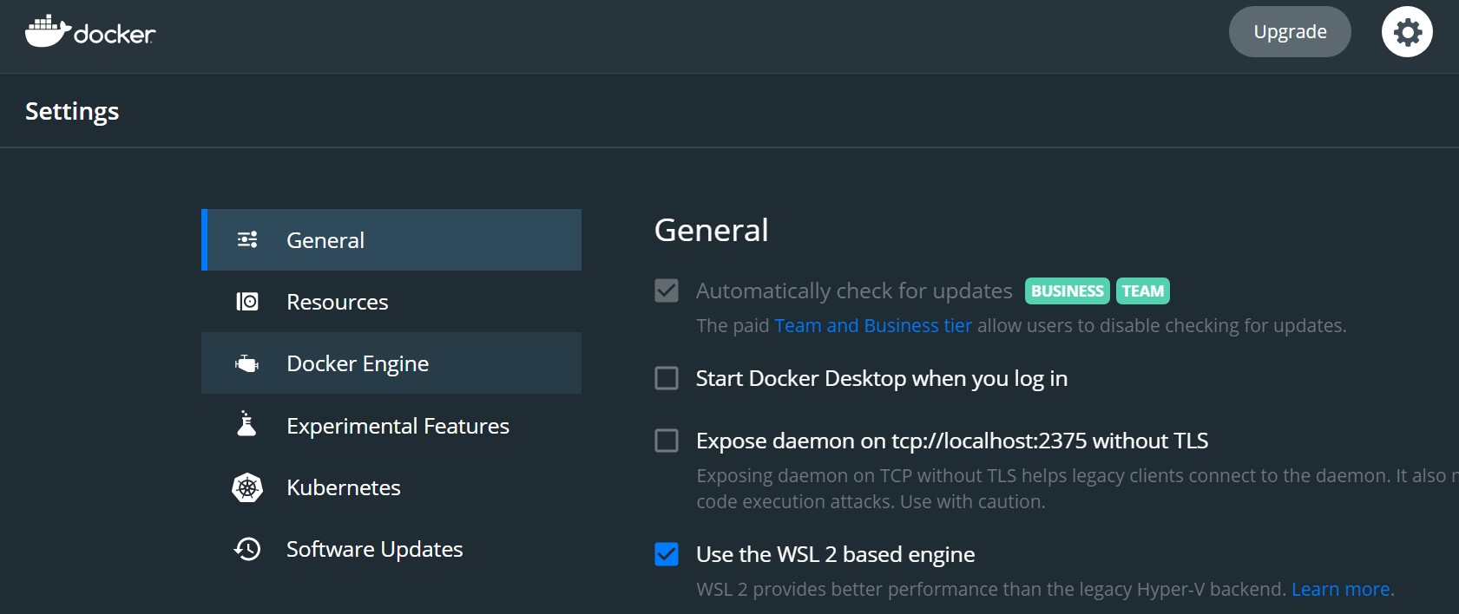Image resolution: width=1459 pixels, height=614 pixels.
Task: Click the BUSINESS tier badge
Action: [1067, 291]
